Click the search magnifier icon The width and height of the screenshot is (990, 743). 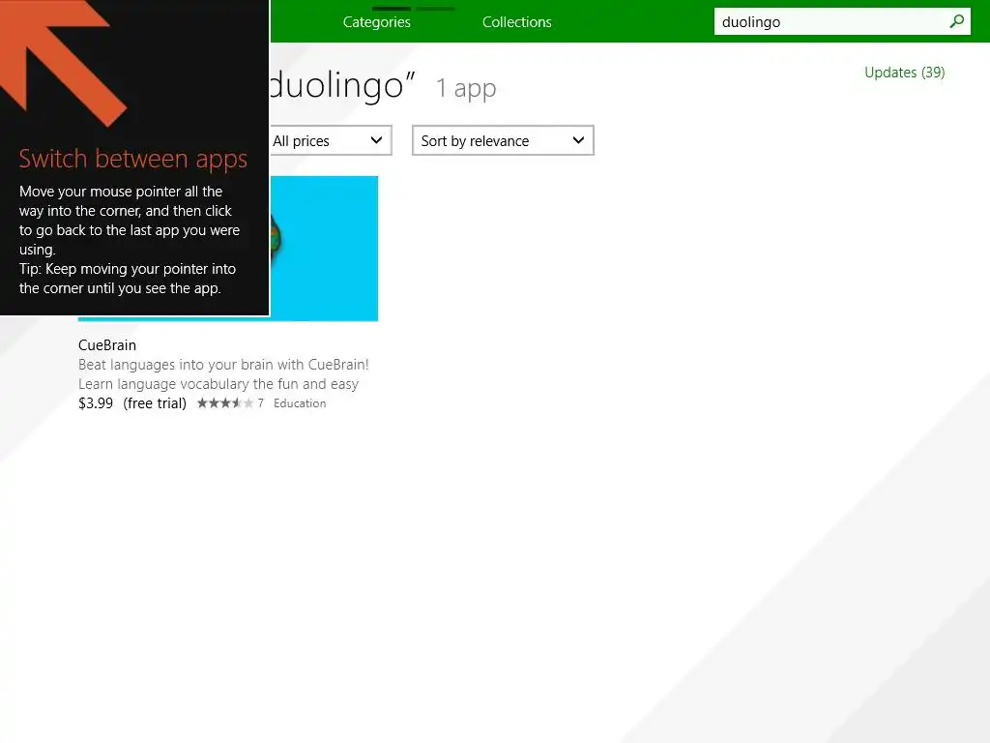click(x=956, y=21)
